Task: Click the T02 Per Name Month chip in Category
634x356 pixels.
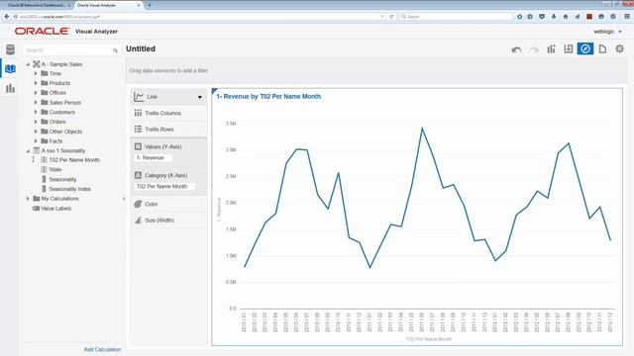Action: pos(164,187)
